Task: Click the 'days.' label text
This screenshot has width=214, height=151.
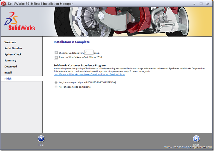Action: 97,53
